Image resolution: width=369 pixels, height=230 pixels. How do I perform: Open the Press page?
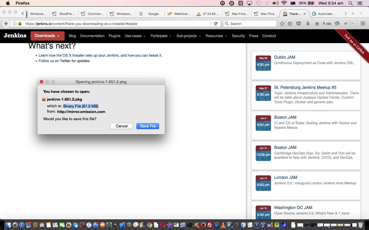coord(253,36)
